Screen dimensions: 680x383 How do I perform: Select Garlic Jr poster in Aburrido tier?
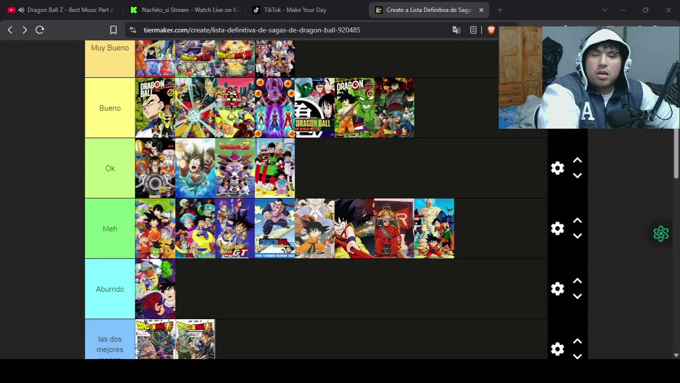pyautogui.click(x=155, y=289)
